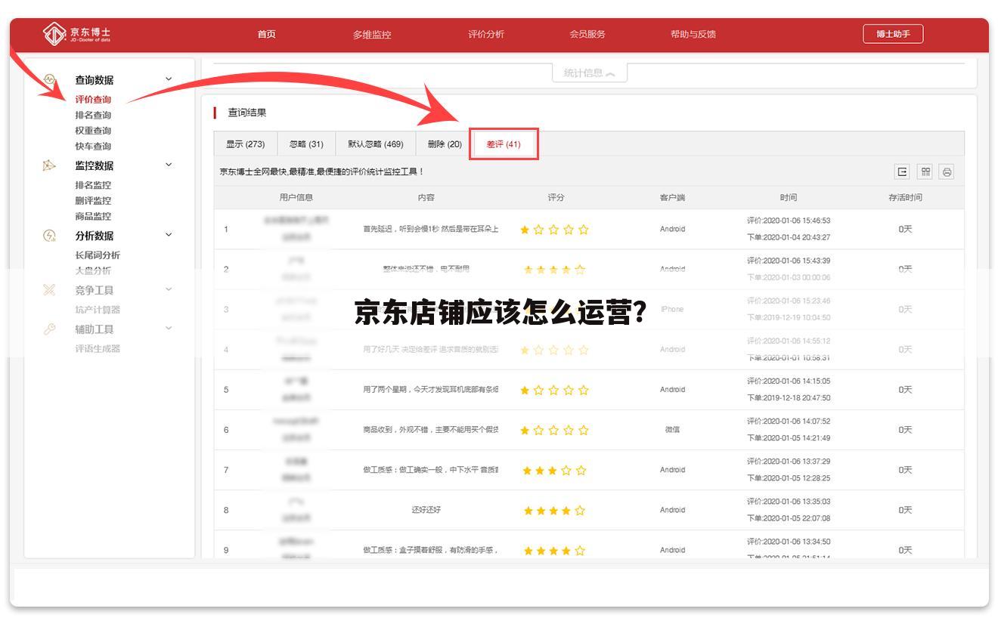This screenshot has width=998, height=627.
Task: Click order time 2019-12-18 20:47:50
Action: click(789, 398)
